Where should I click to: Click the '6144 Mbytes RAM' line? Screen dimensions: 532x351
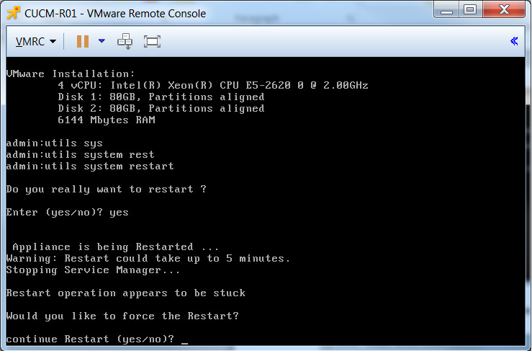[107, 120]
